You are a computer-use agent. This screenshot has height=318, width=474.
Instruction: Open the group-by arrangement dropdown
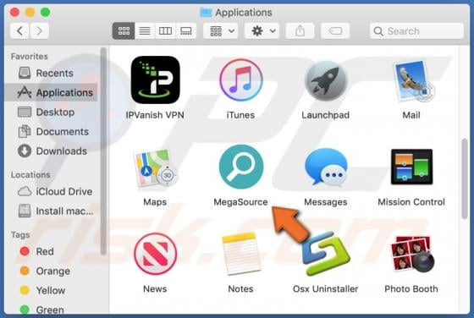click(221, 30)
